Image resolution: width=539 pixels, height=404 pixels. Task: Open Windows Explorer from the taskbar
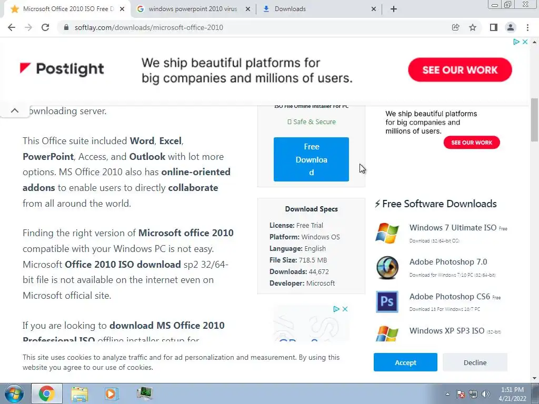(x=79, y=393)
